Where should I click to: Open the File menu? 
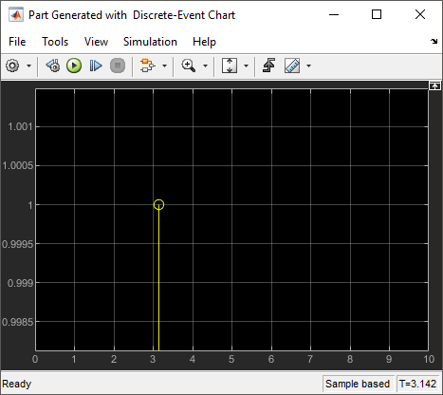click(17, 42)
